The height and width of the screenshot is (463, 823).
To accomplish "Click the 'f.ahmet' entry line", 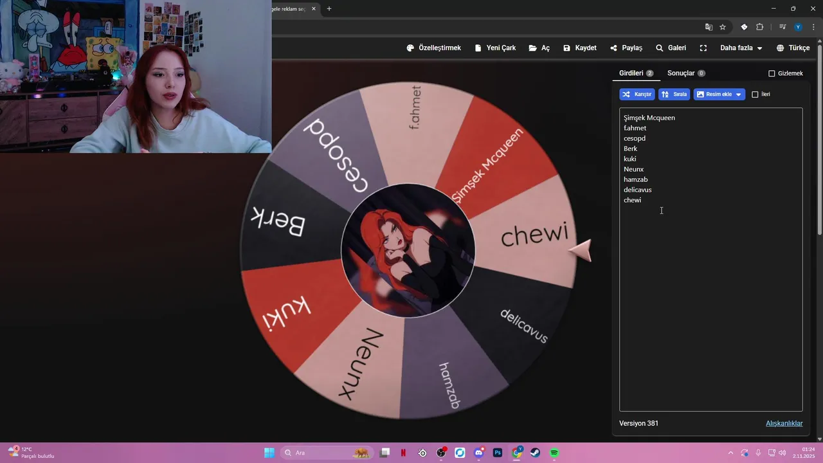I will click(635, 128).
